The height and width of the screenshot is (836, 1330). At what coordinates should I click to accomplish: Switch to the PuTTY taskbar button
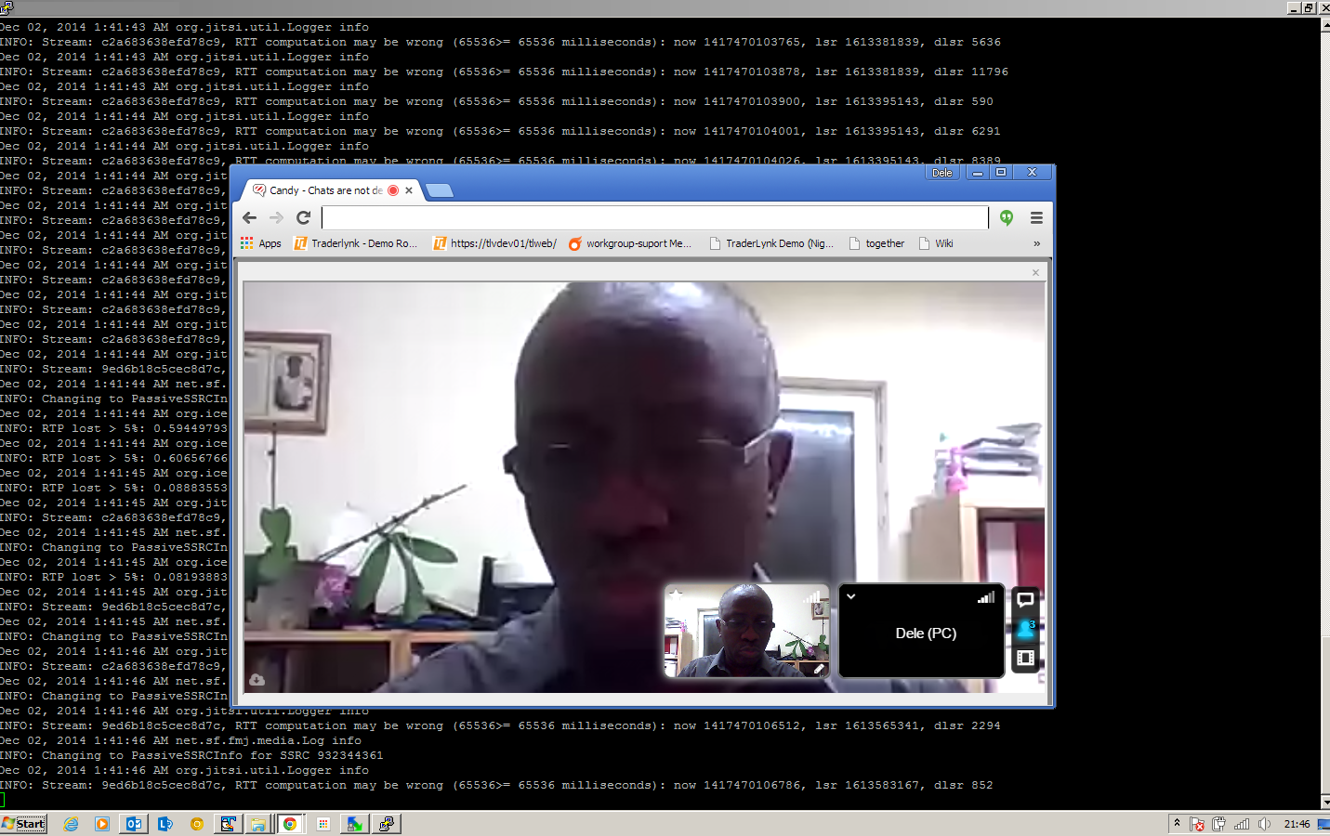click(x=386, y=824)
